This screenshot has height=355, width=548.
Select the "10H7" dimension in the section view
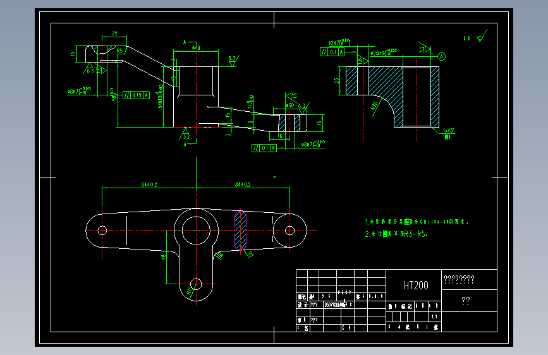point(339,42)
